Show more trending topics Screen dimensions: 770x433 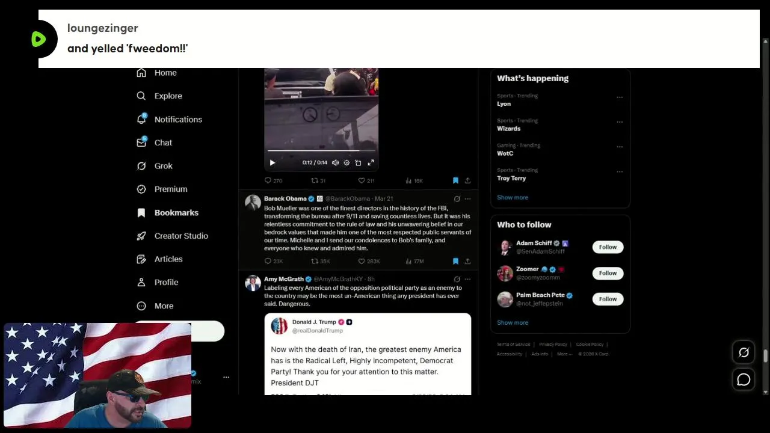click(x=513, y=197)
